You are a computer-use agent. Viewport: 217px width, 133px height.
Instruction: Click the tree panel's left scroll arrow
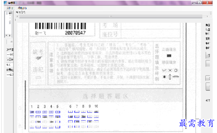(x=7, y=36)
